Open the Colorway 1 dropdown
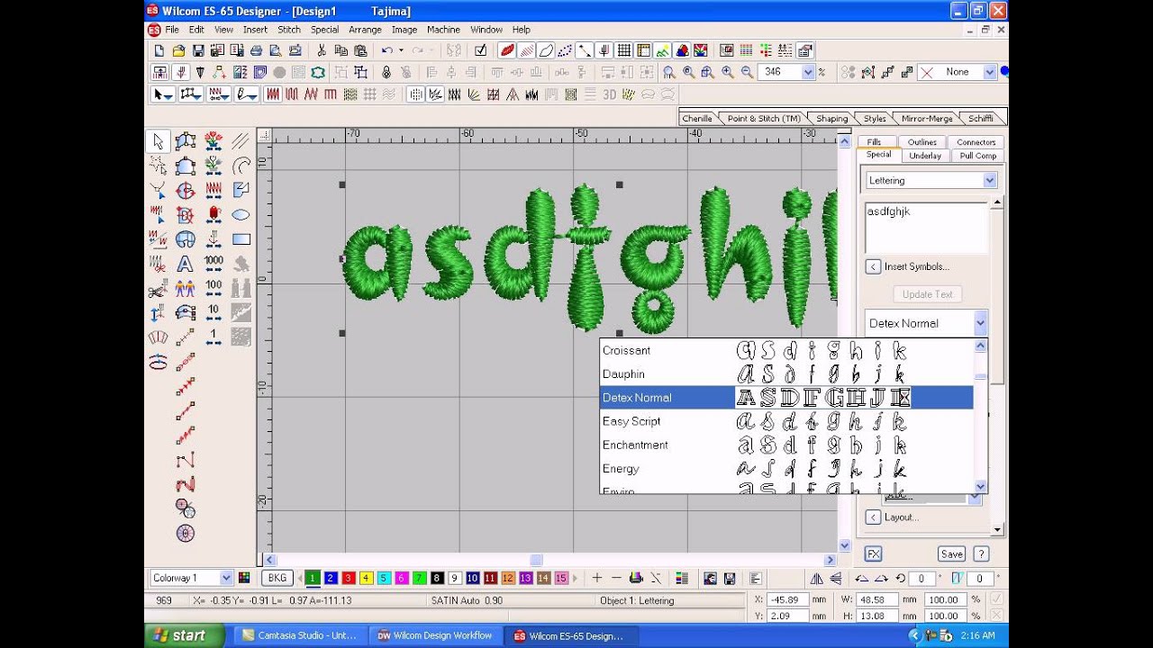This screenshot has width=1153, height=648. 224,578
